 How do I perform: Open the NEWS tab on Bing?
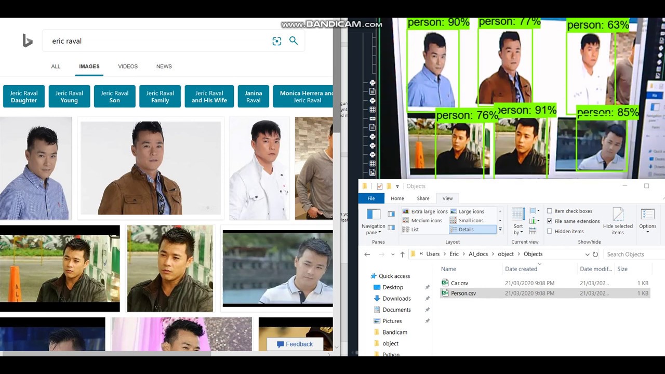pos(164,66)
